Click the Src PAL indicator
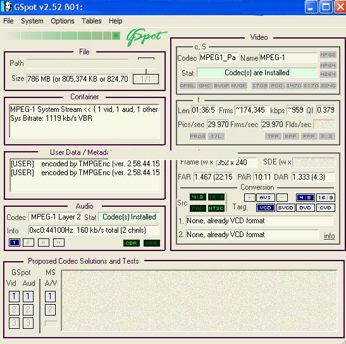 [198, 208]
